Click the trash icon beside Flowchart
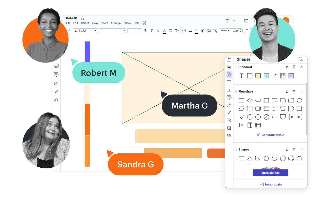This screenshot has height=197, width=327. point(294,91)
